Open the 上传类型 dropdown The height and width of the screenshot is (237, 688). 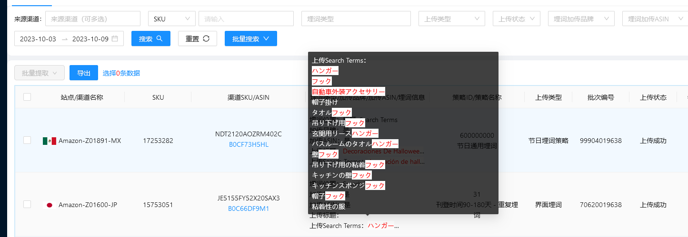(452, 19)
